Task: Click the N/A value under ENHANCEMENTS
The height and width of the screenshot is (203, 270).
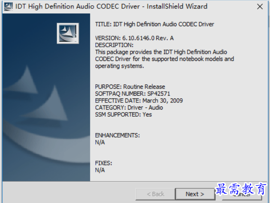Action: pos(100,142)
